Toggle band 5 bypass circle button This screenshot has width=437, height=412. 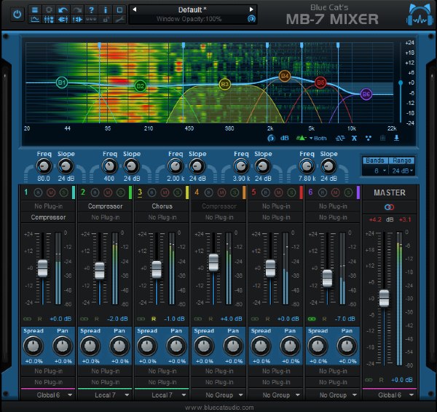(264, 193)
